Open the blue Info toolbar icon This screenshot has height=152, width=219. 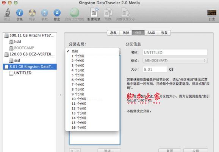[x=20, y=13]
